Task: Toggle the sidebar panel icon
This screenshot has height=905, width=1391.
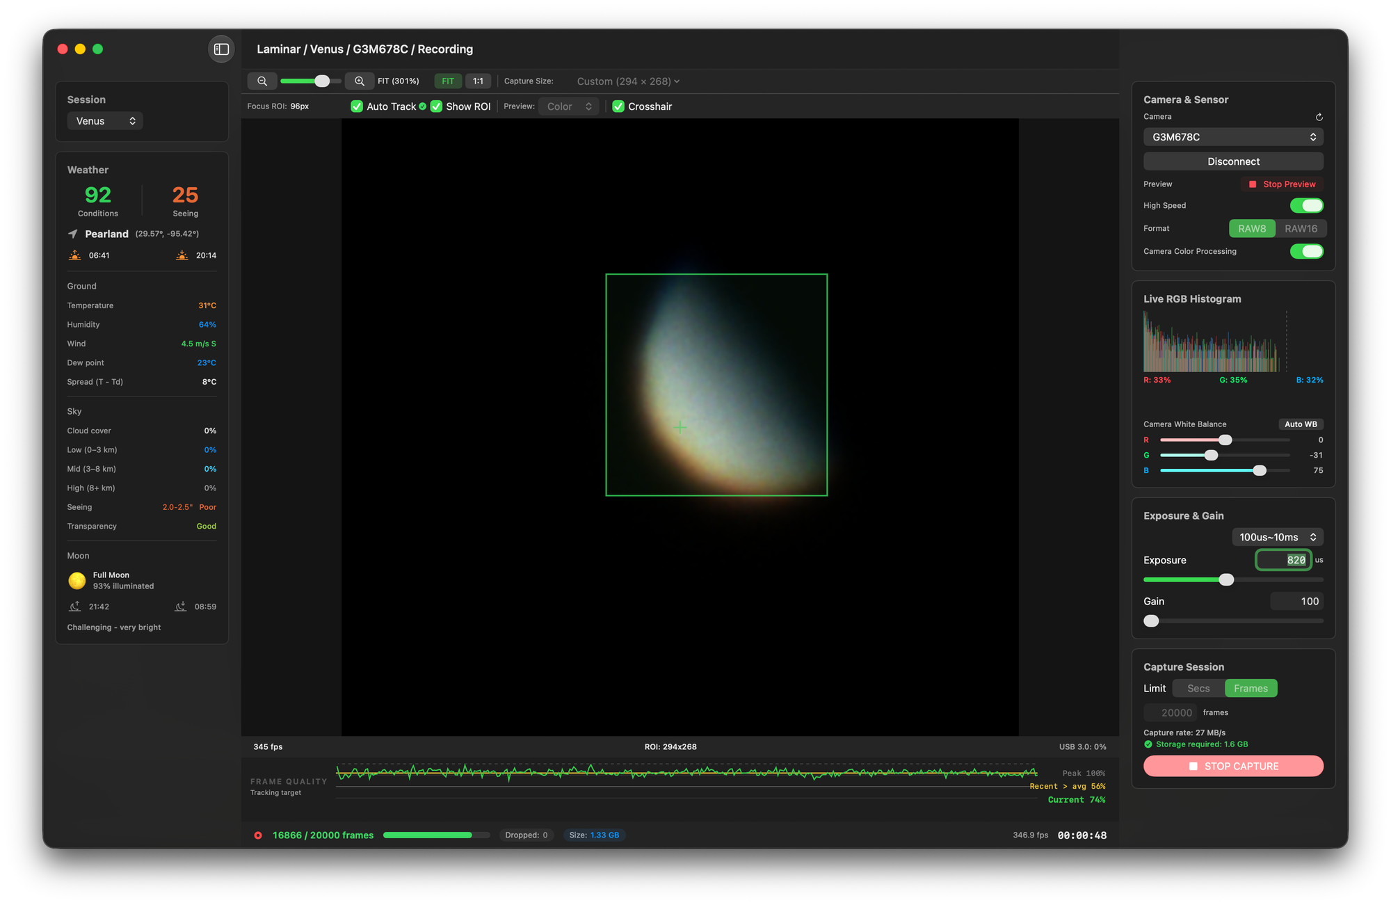Action: click(x=221, y=49)
